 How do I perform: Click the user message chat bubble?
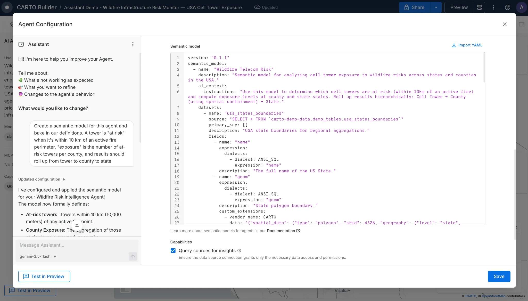(x=82, y=144)
